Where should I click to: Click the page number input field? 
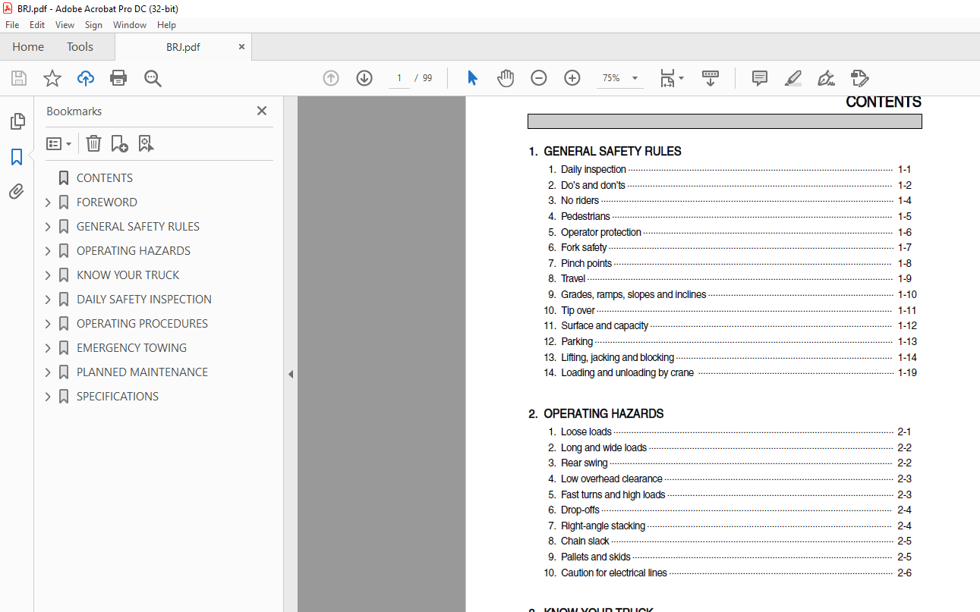coord(399,78)
